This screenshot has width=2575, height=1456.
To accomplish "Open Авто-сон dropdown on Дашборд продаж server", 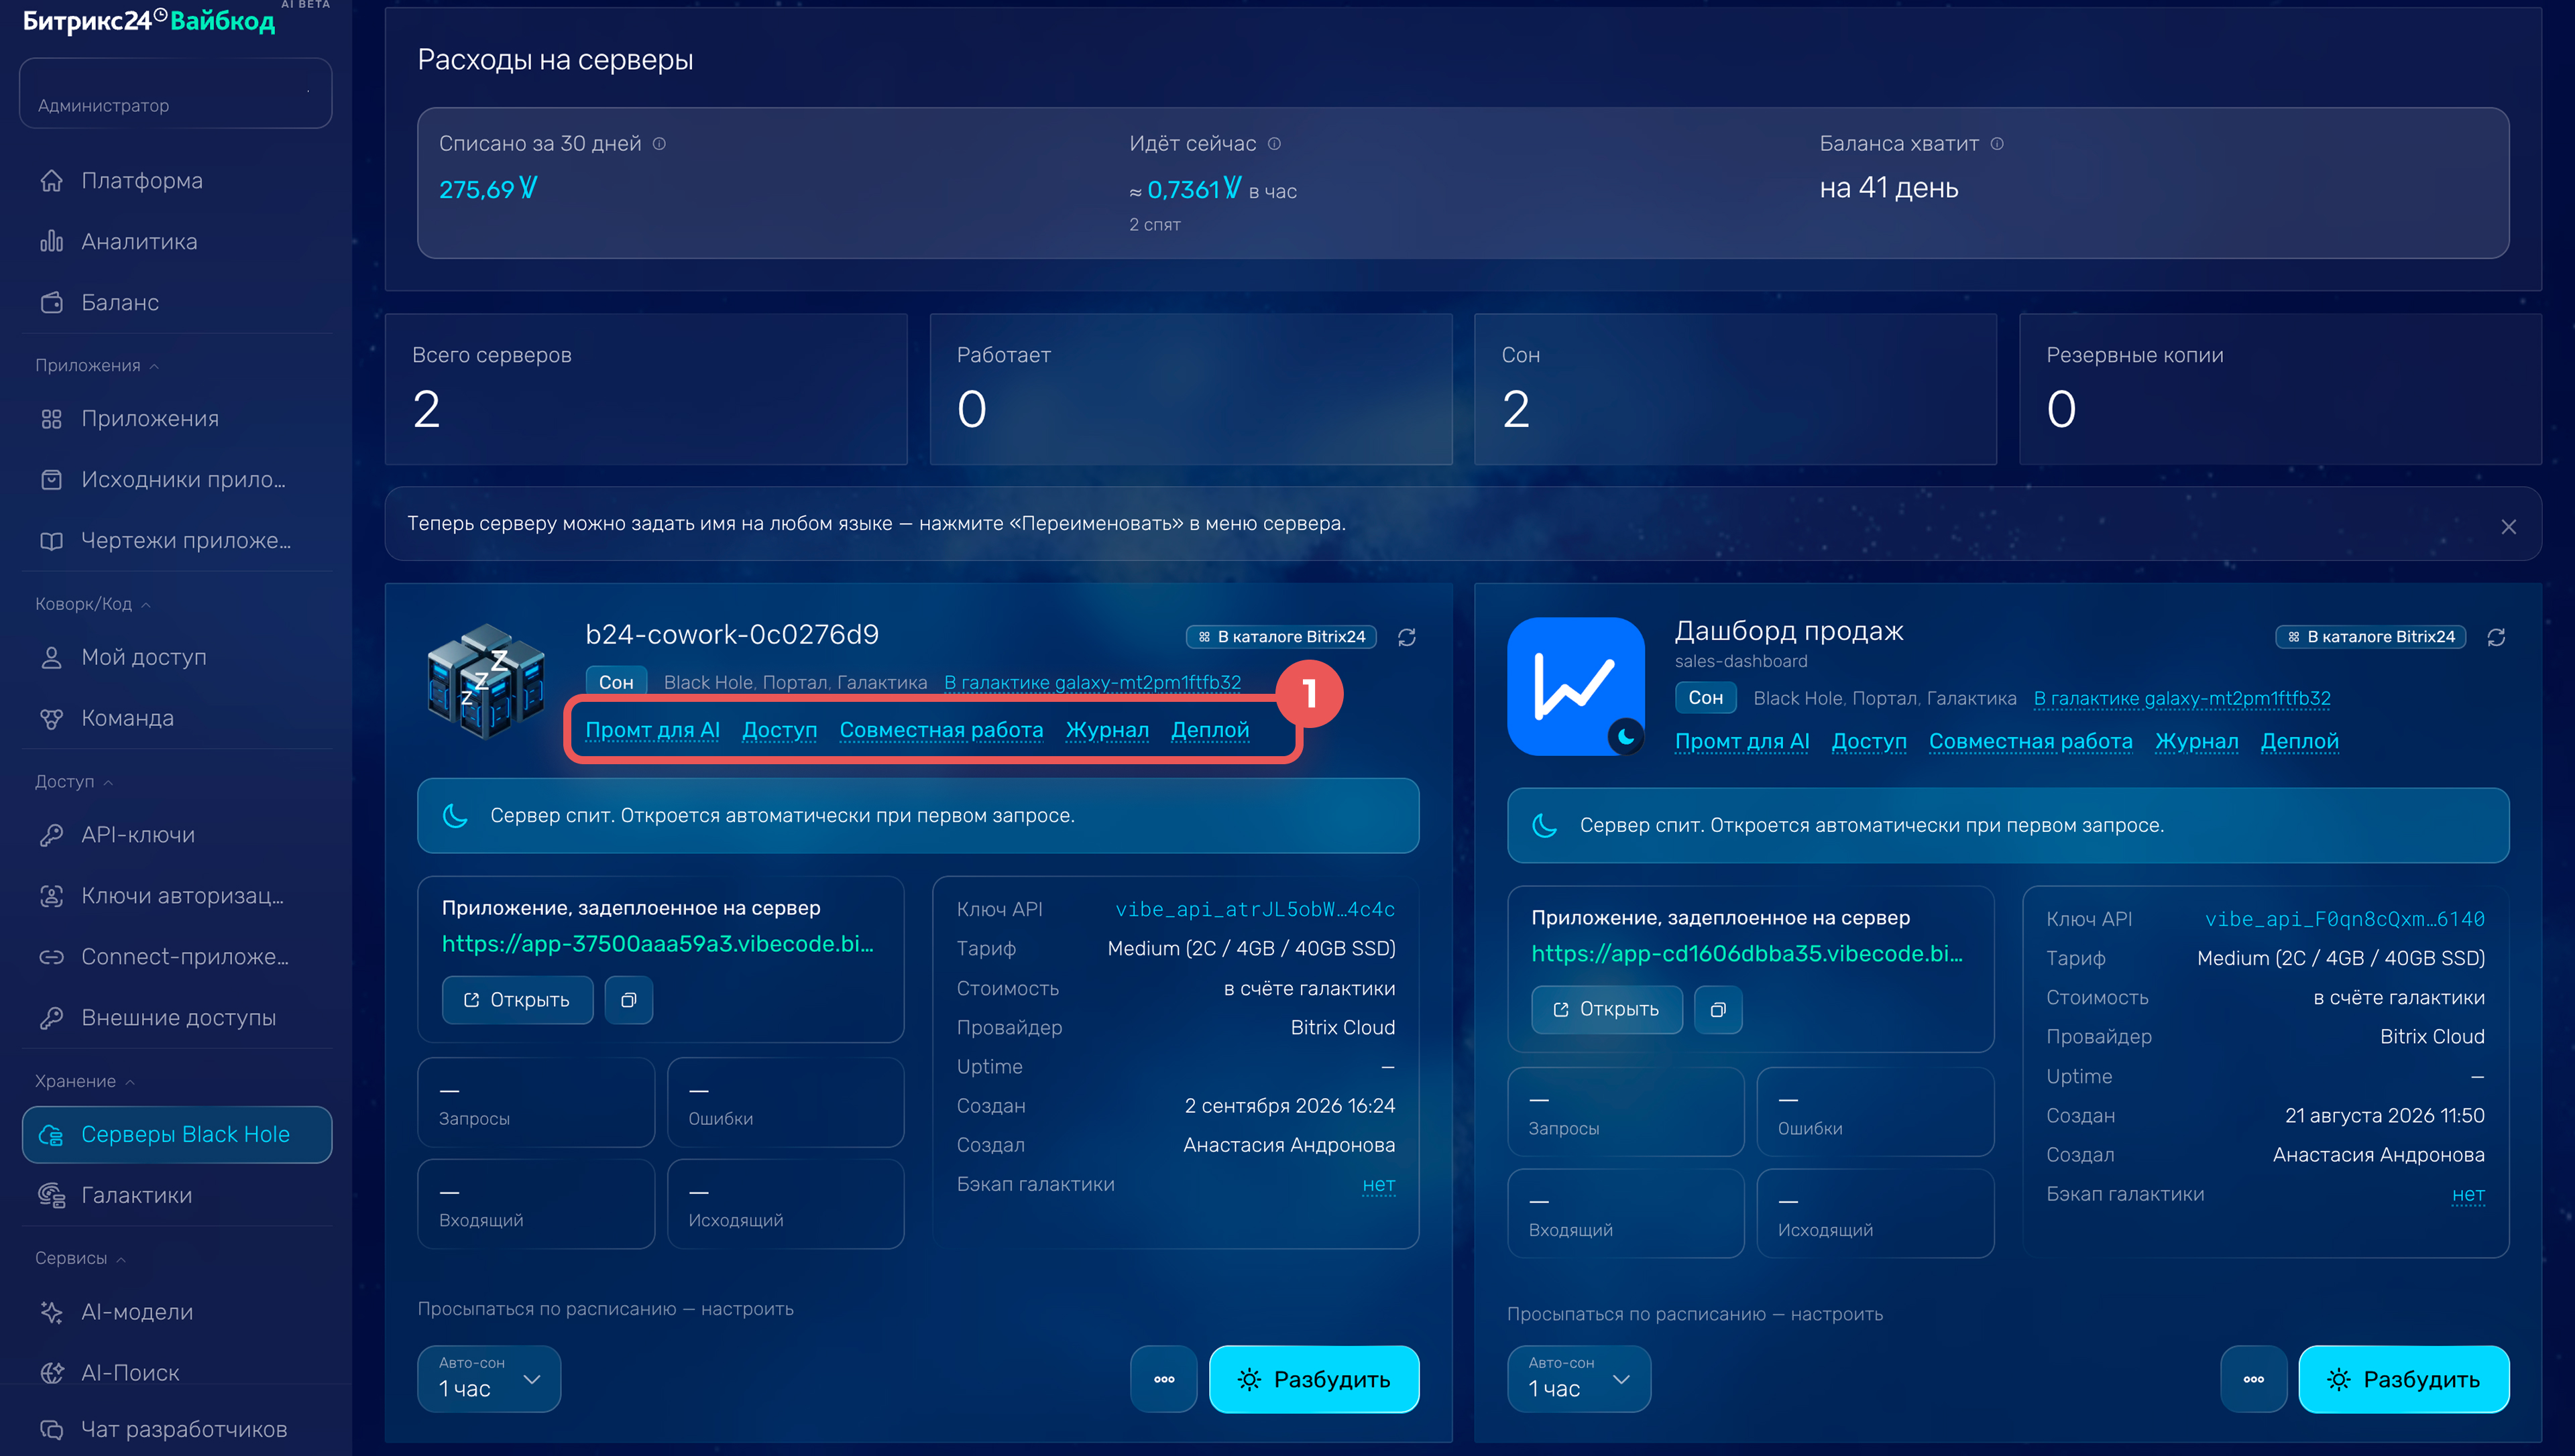I will tap(1579, 1379).
